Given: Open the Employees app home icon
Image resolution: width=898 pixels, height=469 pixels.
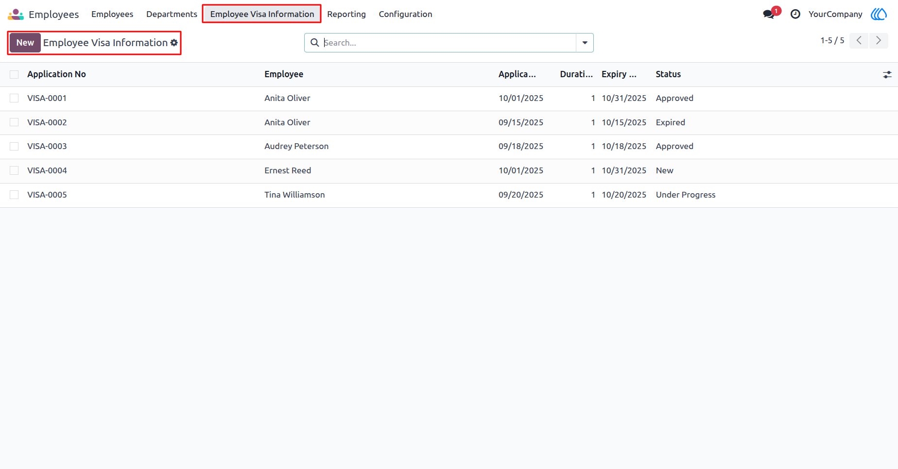Looking at the screenshot, I should click(16, 14).
